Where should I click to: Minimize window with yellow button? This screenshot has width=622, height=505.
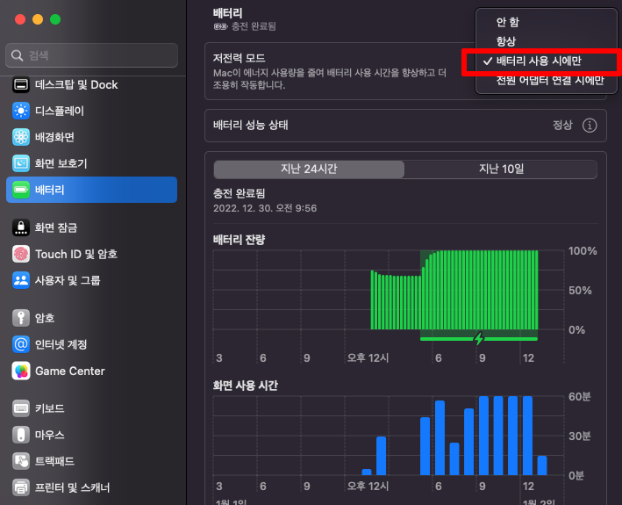coord(38,19)
